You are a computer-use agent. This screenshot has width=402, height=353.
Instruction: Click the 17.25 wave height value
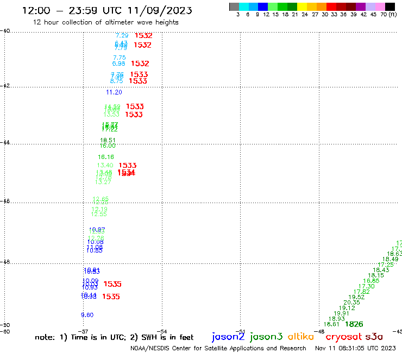tap(386, 264)
